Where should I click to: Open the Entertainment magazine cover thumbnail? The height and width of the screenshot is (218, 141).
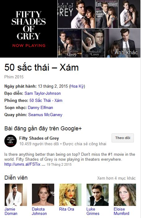107,14
